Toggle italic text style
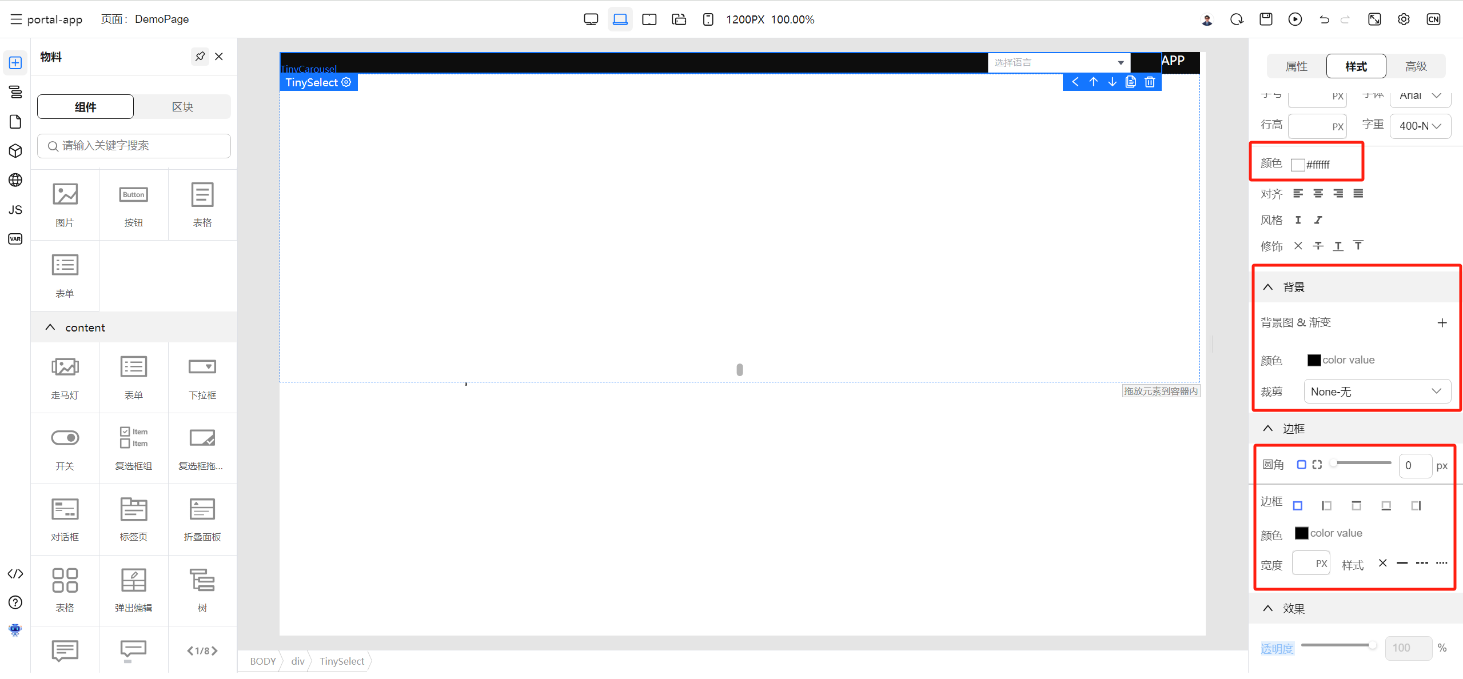The width and height of the screenshot is (1463, 679). pos(1318,220)
